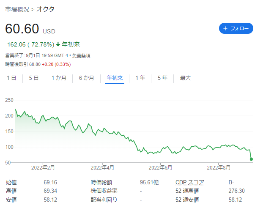
Task: Open the 免責条項 disclaimer link
Action: pyautogui.click(x=81, y=55)
